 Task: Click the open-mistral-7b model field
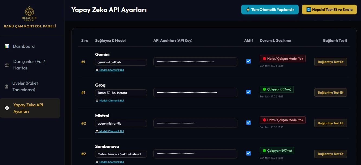[x=121, y=123]
